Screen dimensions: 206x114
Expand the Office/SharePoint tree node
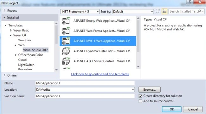(16, 55)
